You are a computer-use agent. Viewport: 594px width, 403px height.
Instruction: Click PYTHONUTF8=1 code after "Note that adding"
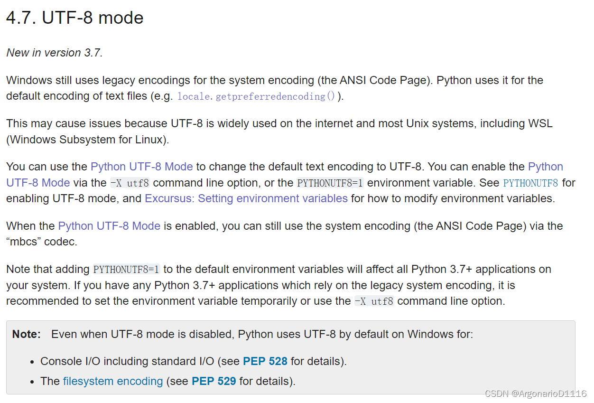(127, 270)
